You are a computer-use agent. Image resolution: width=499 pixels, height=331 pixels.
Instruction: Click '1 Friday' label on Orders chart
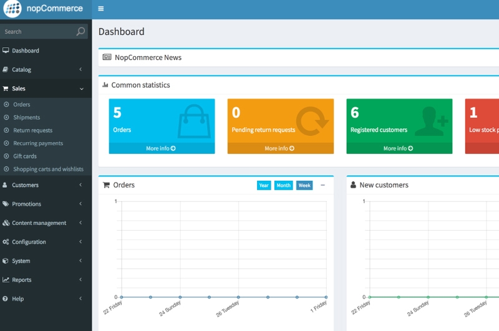coord(319,307)
